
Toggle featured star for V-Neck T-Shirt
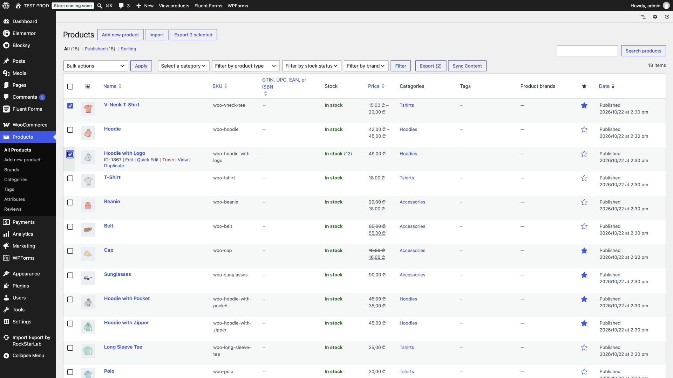[x=584, y=105]
